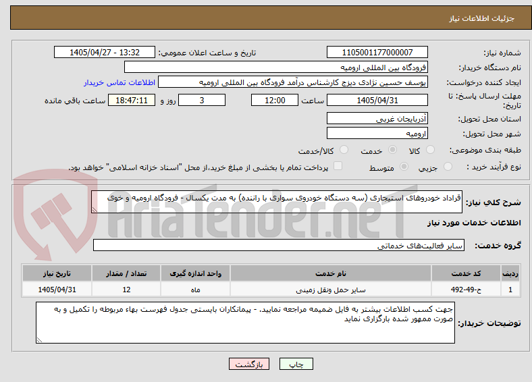Click the شرح کلی نیاز description textarea
The height and width of the screenshot is (382, 532).
pyautogui.click(x=277, y=202)
